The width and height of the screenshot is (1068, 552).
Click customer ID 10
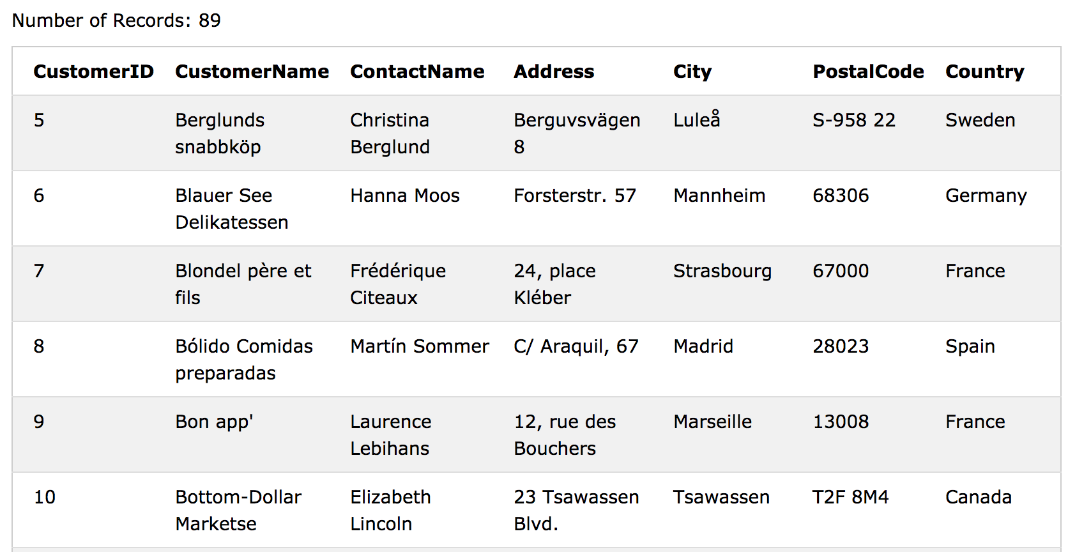(45, 497)
